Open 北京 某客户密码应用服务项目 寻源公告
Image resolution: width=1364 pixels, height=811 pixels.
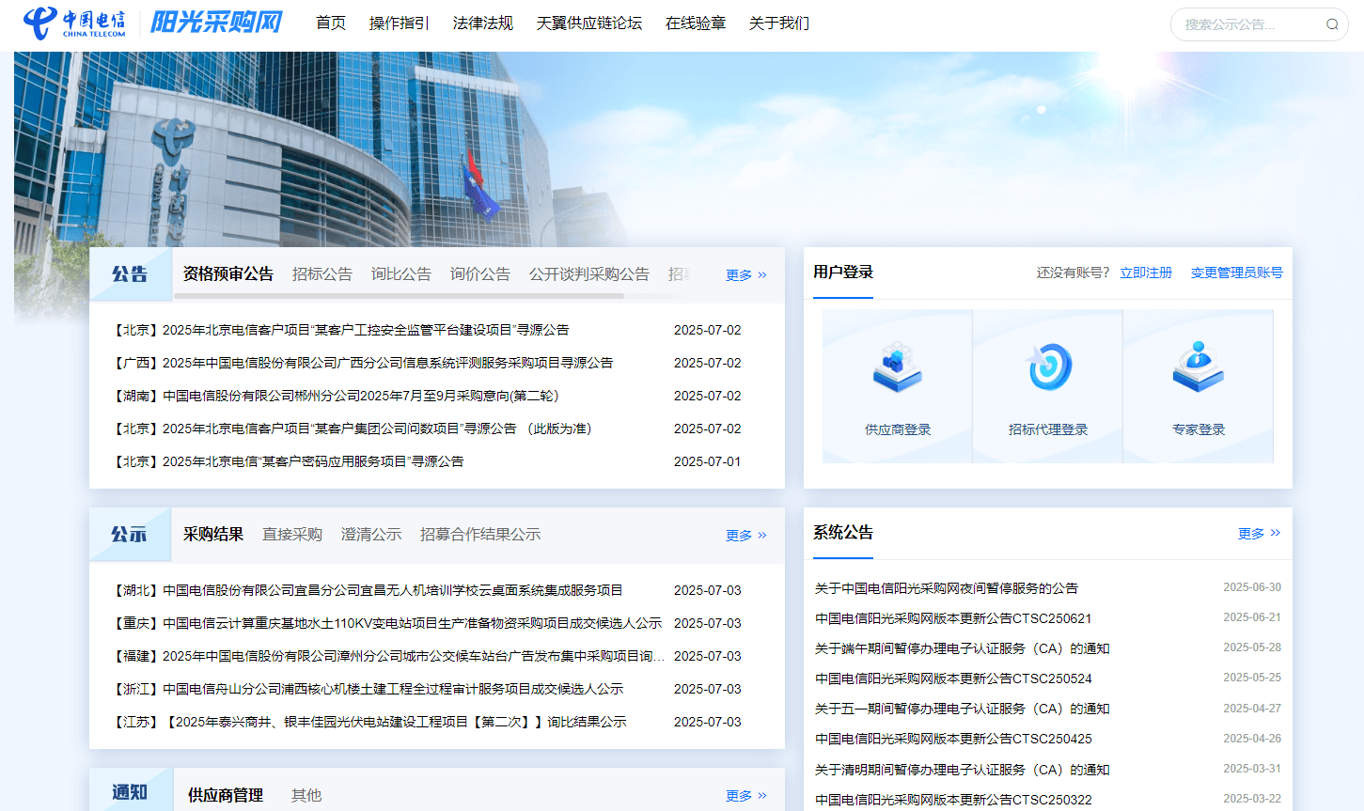point(287,461)
